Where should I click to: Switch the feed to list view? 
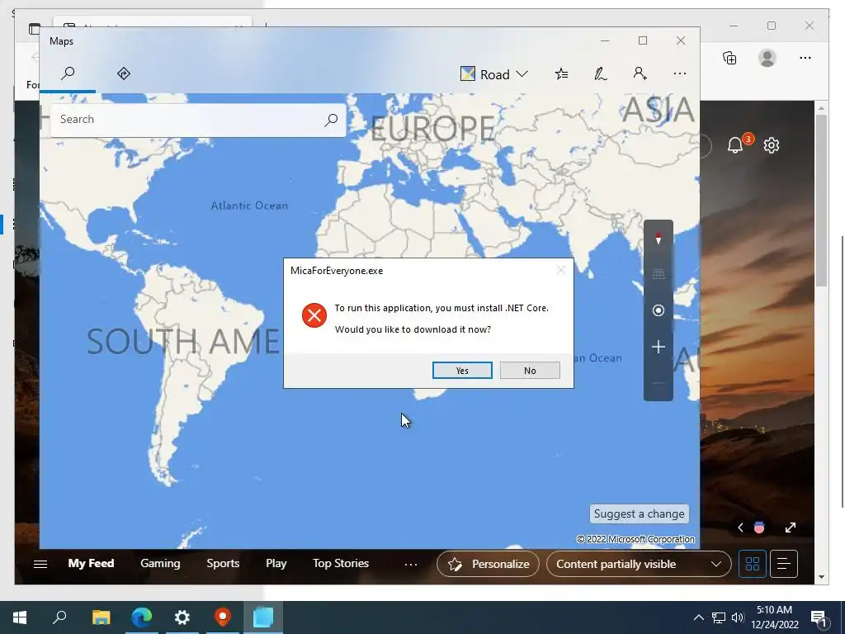pos(784,564)
